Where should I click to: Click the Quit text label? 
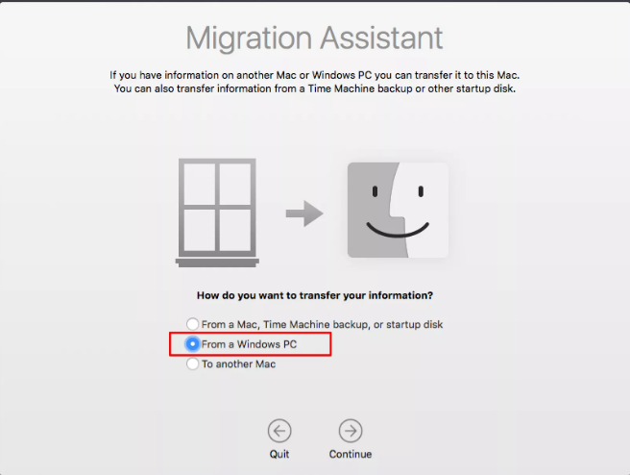click(279, 454)
